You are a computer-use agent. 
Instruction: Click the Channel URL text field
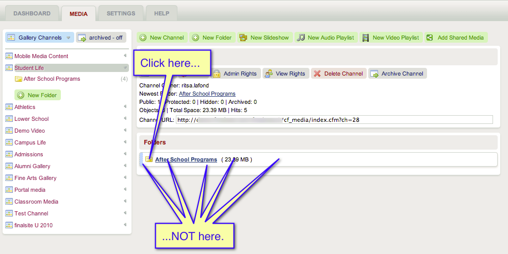pos(334,120)
